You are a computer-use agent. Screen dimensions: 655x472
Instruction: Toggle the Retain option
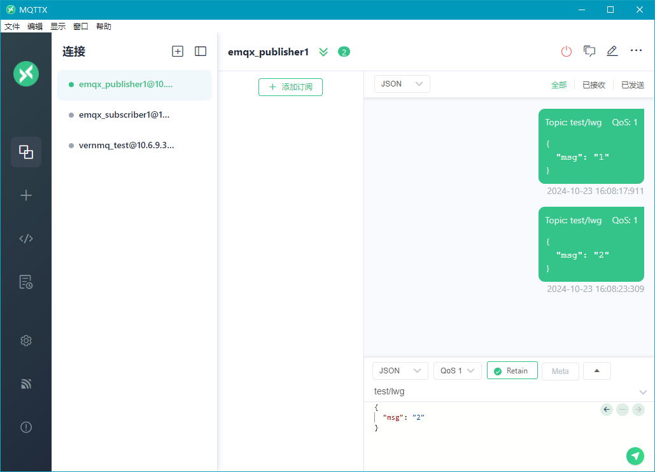[512, 371]
